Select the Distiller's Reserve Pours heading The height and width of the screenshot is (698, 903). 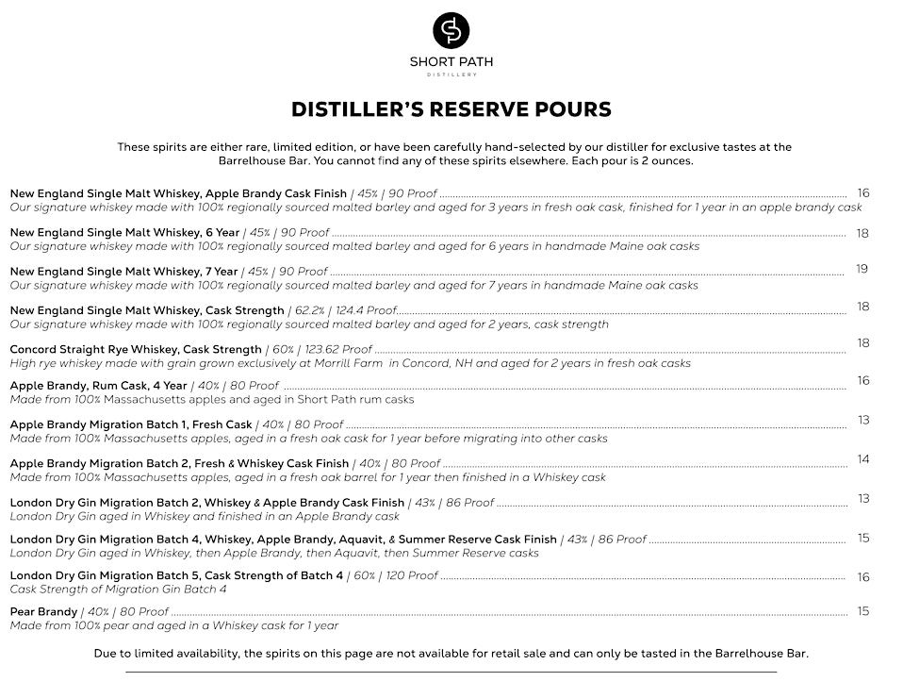click(x=451, y=109)
